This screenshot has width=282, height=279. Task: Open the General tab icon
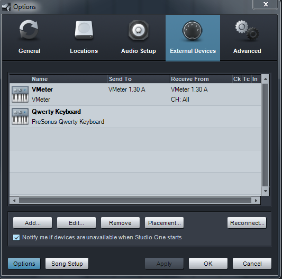(29, 30)
